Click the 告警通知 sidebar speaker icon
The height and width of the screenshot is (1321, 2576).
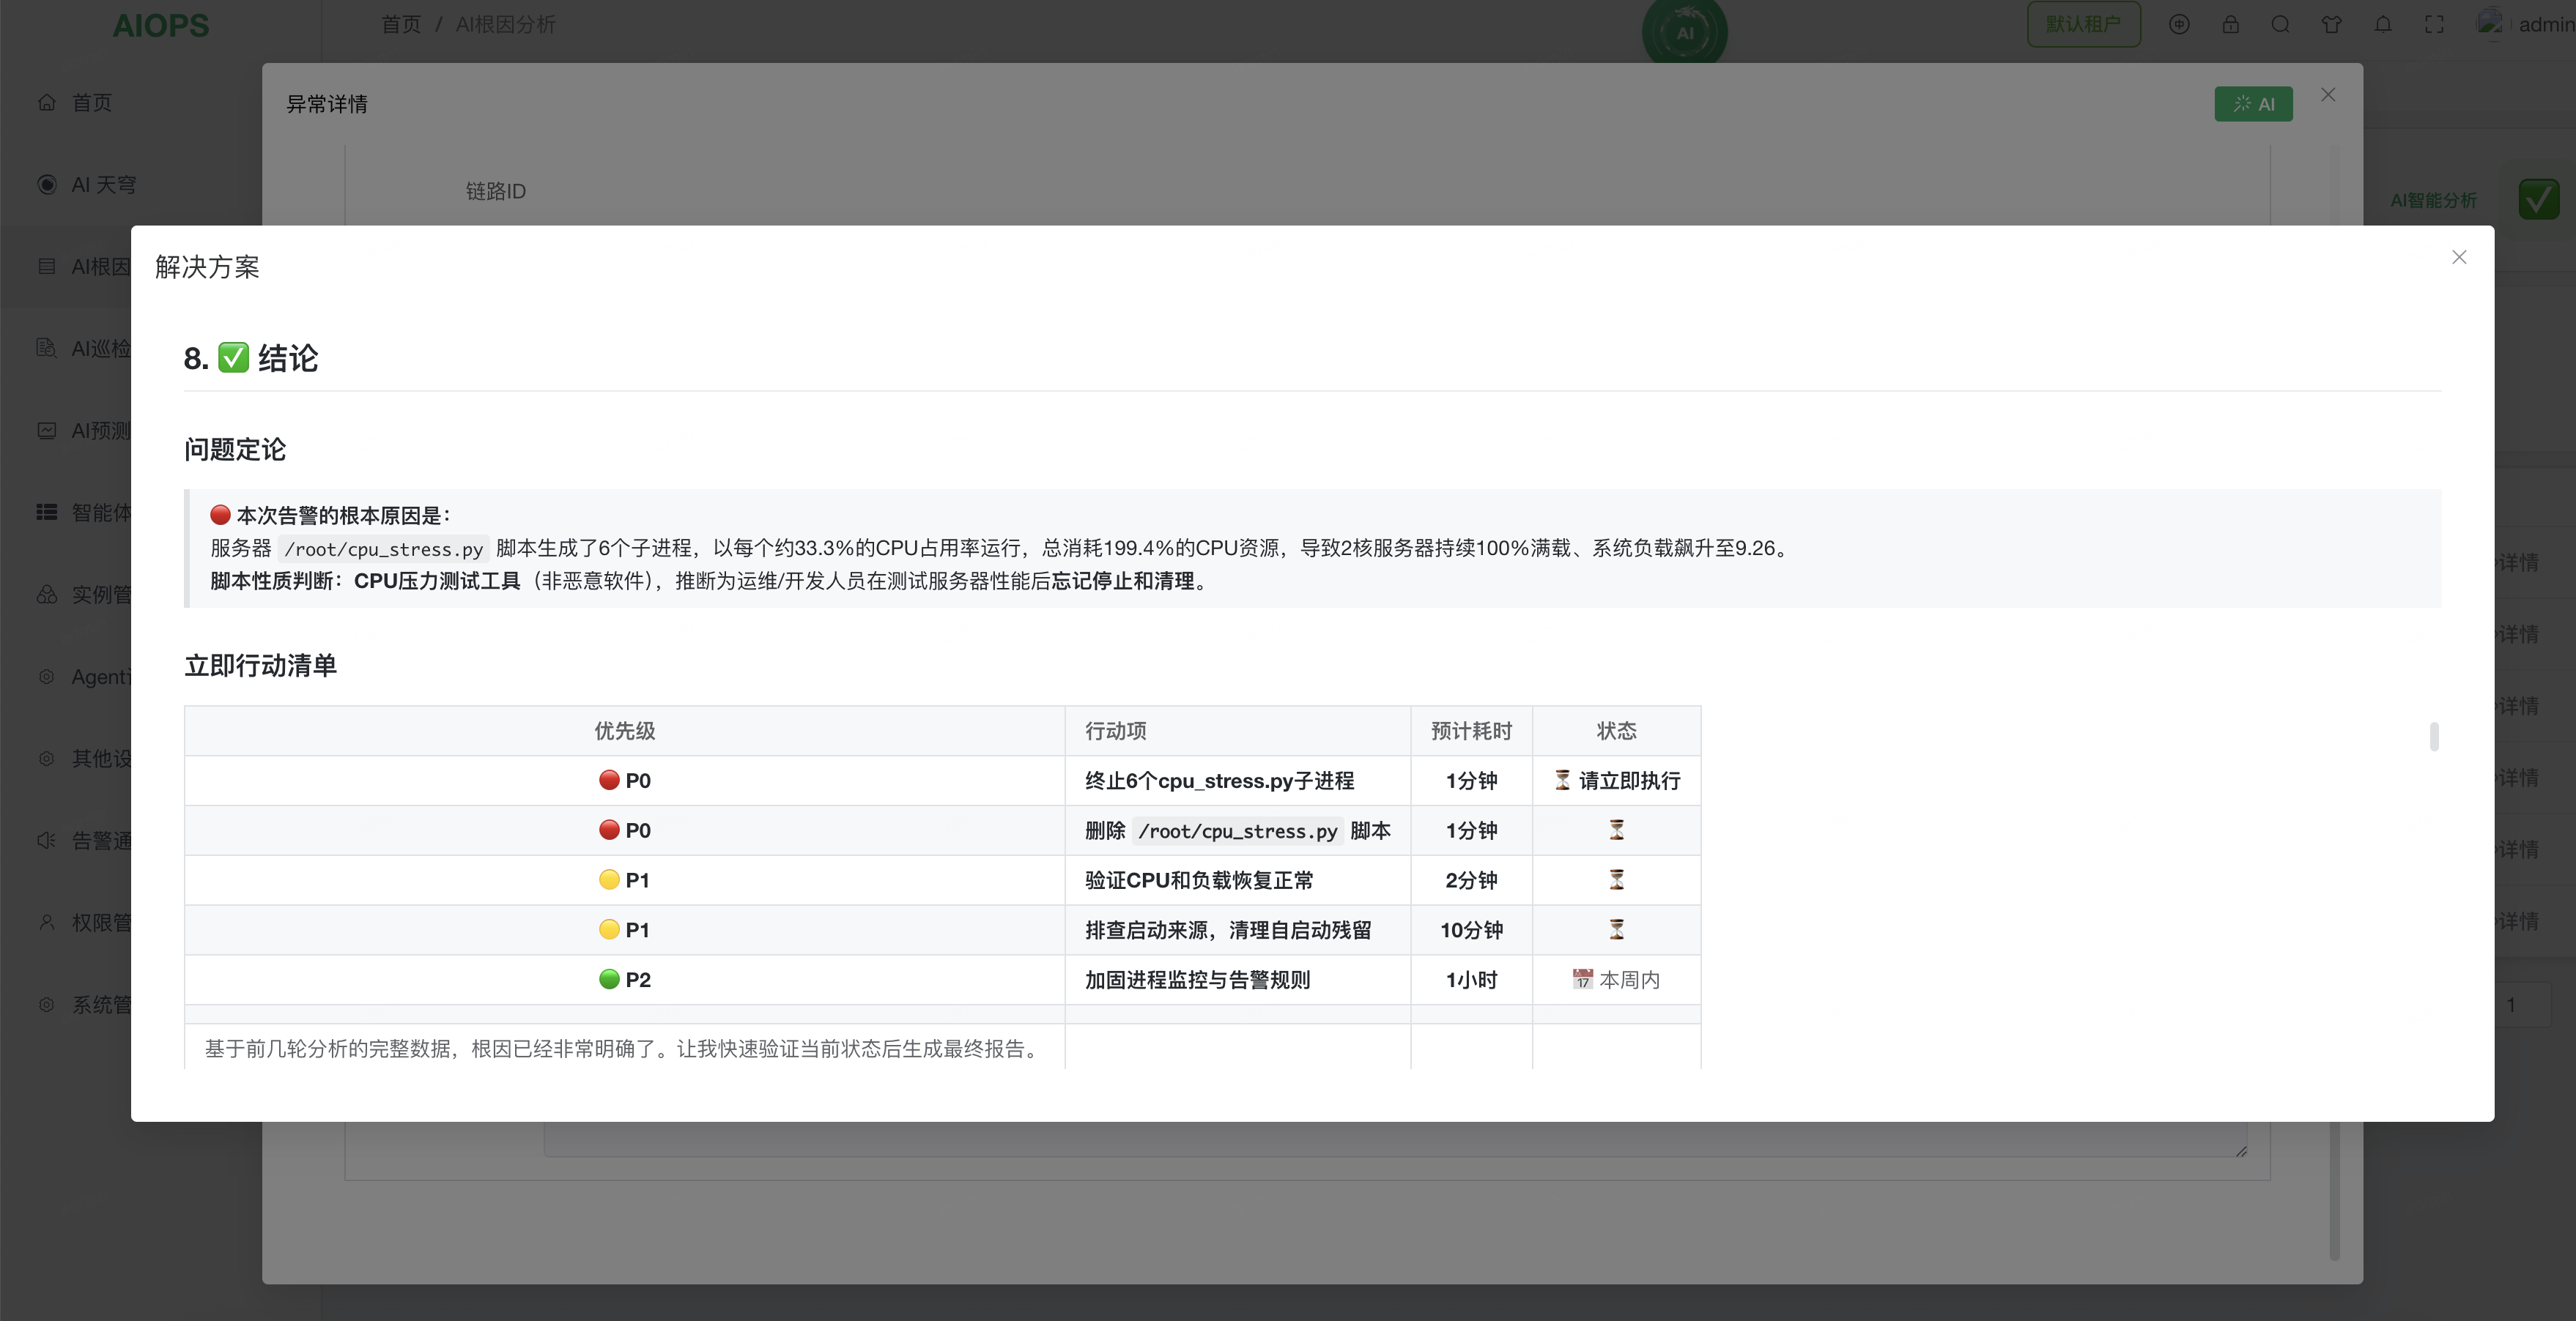pos(46,841)
